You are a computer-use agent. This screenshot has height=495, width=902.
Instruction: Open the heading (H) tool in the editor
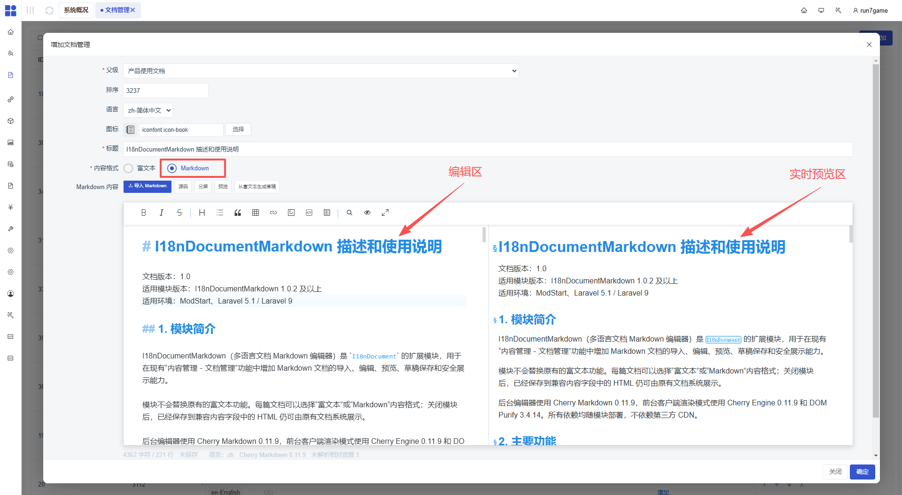point(202,213)
